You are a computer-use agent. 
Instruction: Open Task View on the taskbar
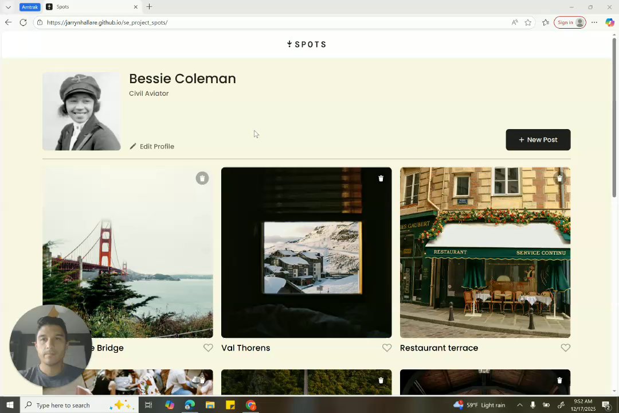pos(148,405)
